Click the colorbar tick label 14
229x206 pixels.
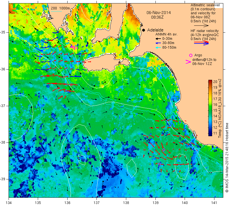pos(215,116)
